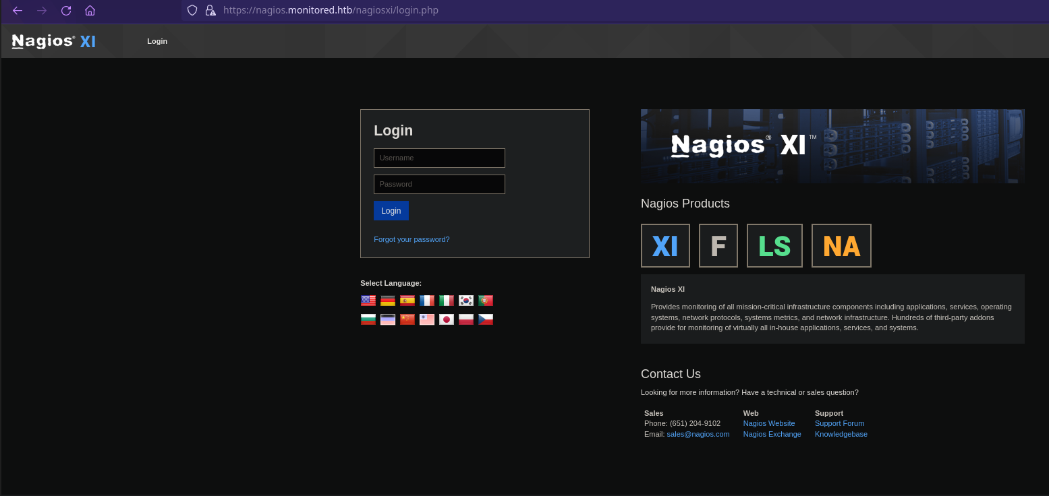1049x496 pixels.
Task: Click the Chinese flag language icon
Action: (x=407, y=319)
